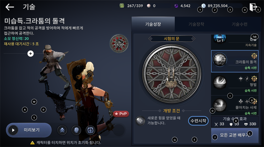Click the 모든 교본 배우기 button
Screen dimensions: 264x147
pos(235,135)
